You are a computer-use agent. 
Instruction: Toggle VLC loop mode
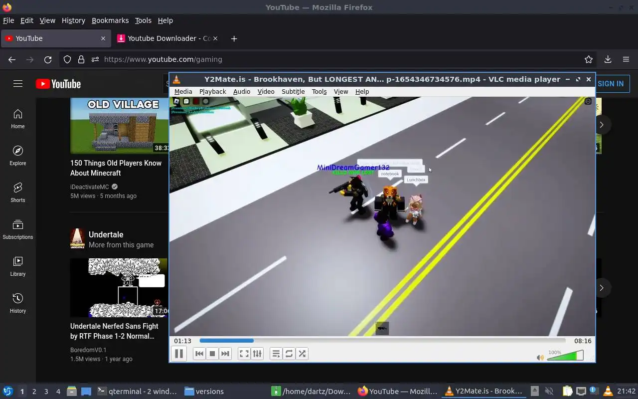[x=289, y=354]
